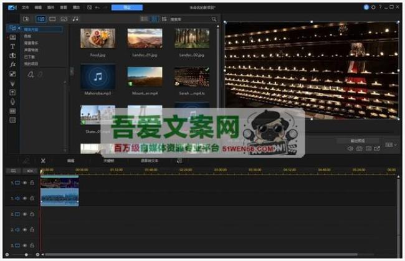Open the Media Room in sidebar
405x261 pixels.
pos(12,28)
